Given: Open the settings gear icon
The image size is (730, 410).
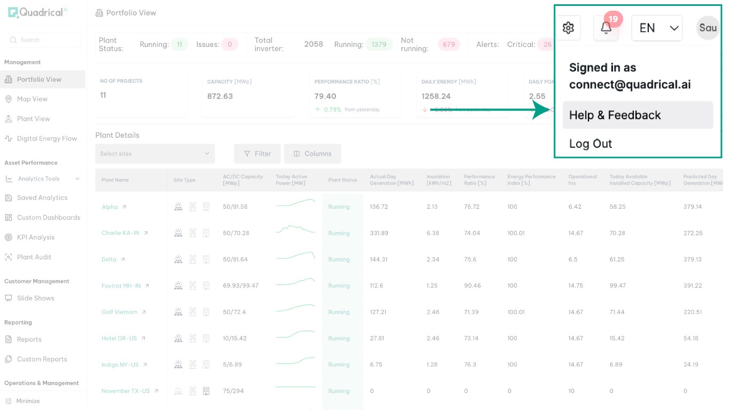Looking at the screenshot, I should pos(568,28).
